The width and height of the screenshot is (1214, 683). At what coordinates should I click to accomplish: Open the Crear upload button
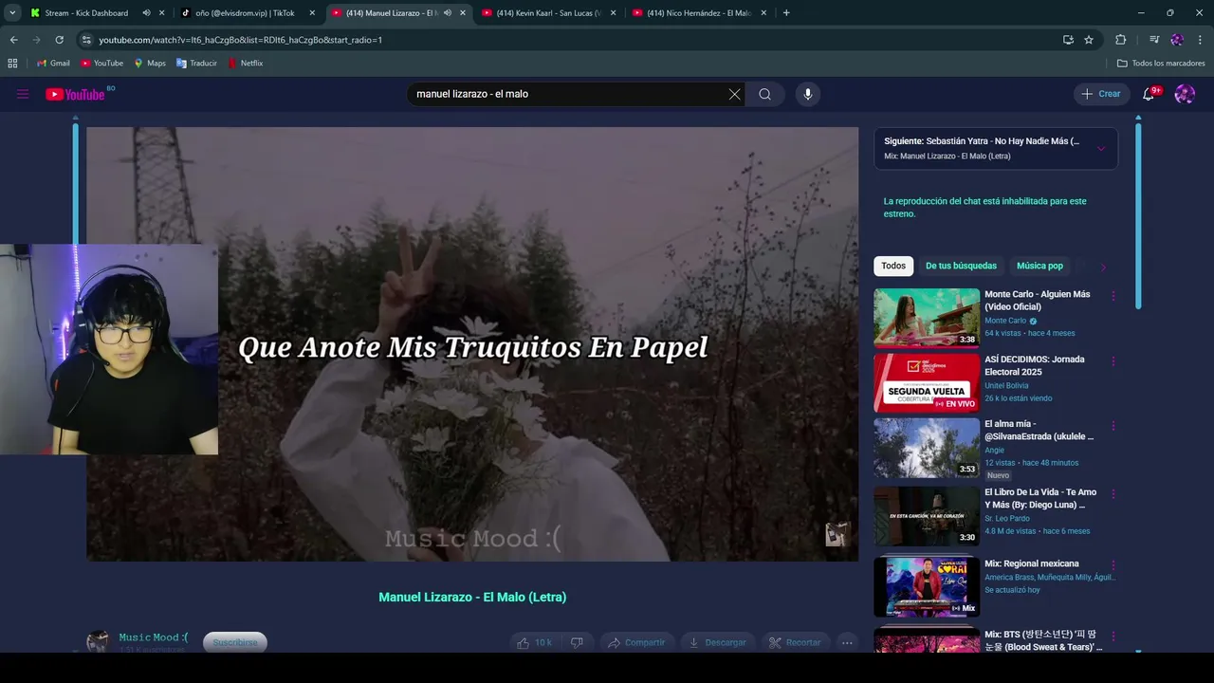(1101, 94)
